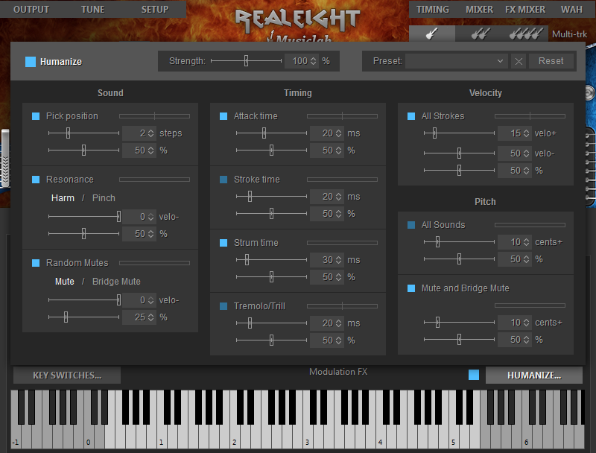Select the single guitar mode icon
Screen dimensions: 596x453
click(x=432, y=34)
